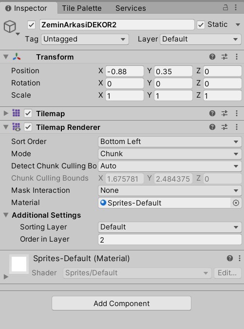
Task: Toggle the Static checkbox
Action: [201, 25]
